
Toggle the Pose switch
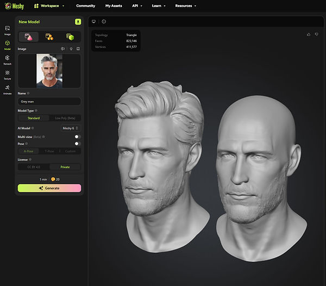tap(78, 144)
